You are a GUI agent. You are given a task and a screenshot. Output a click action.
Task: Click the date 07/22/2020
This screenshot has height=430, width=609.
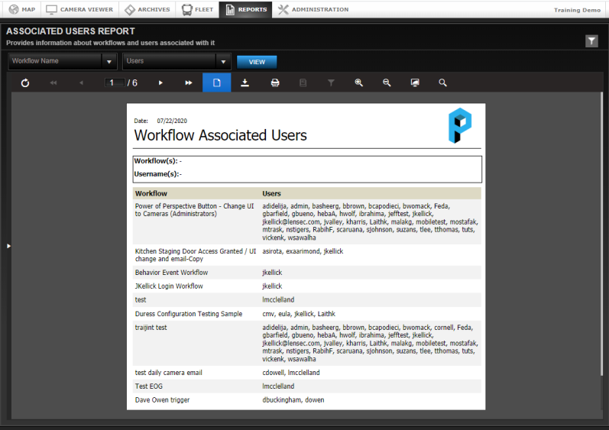tap(172, 121)
